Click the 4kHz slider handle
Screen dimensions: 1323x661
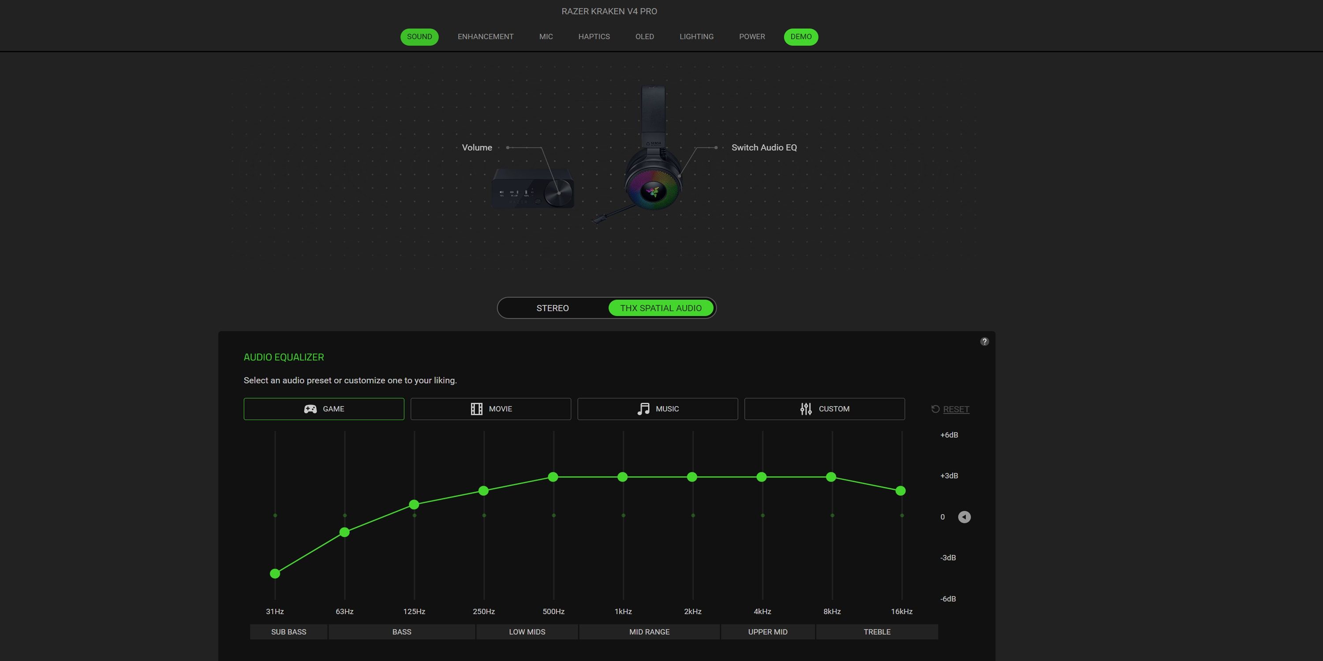[762, 477]
